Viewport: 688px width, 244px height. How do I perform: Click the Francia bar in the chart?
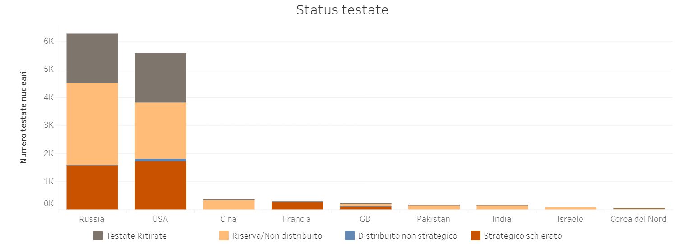click(x=297, y=205)
